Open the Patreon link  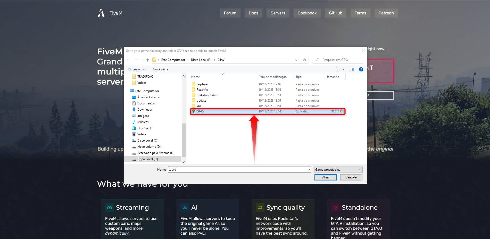[386, 13]
